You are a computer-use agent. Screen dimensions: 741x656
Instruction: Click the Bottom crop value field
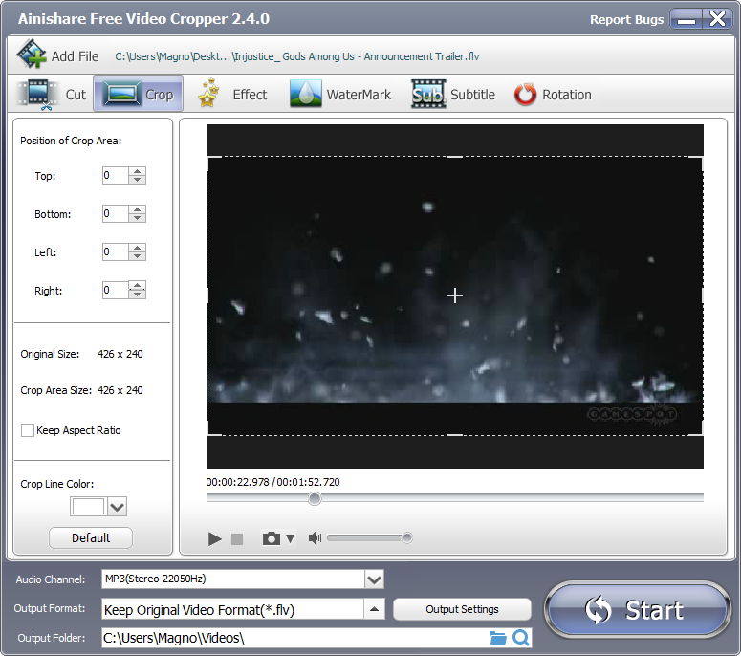click(x=115, y=213)
